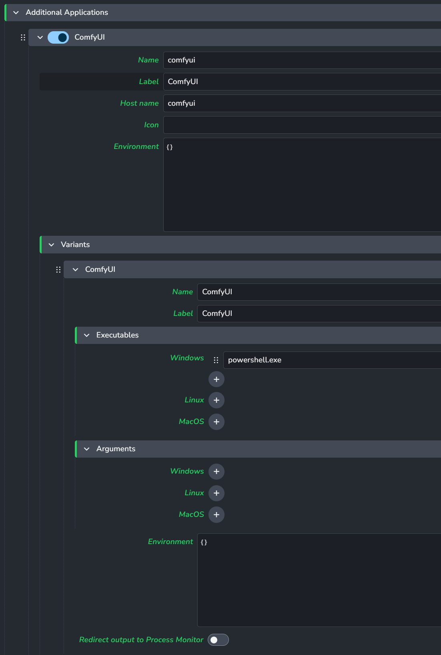Add a Windows argument entry
Image resolution: width=441 pixels, height=655 pixels.
tap(216, 471)
